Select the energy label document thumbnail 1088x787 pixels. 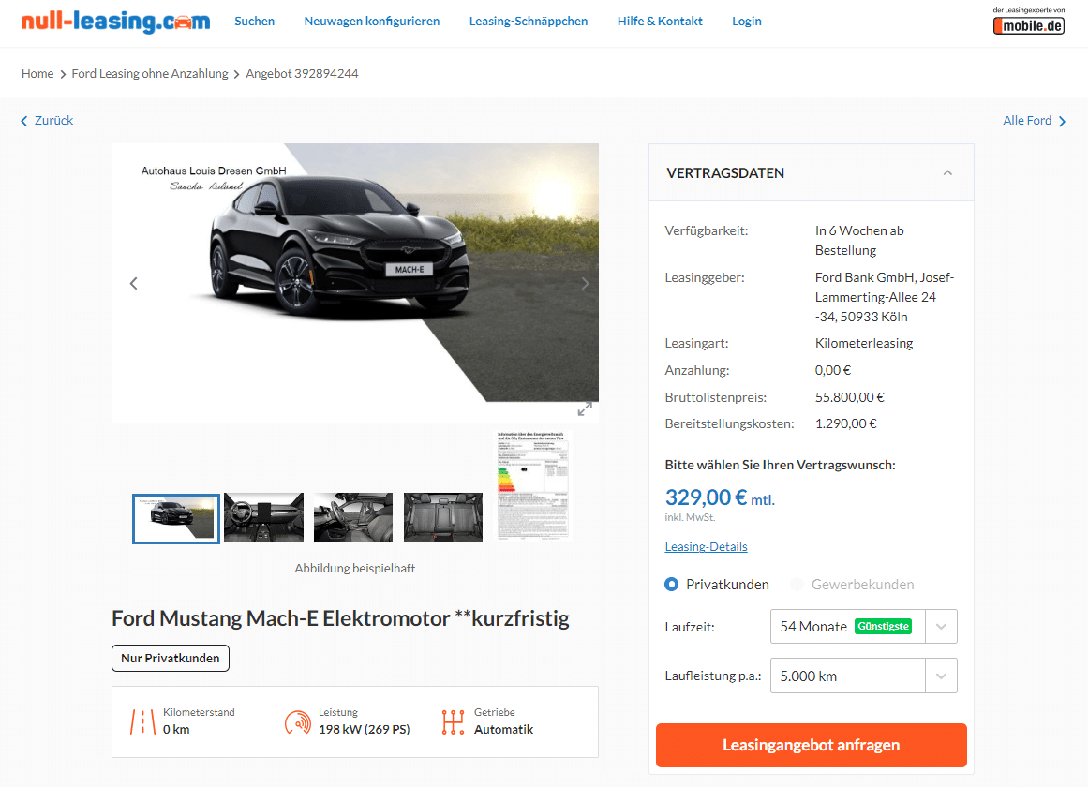click(532, 485)
